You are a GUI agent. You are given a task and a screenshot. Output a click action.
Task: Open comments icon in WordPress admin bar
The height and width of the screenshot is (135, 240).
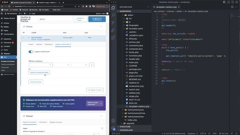[25, 13]
